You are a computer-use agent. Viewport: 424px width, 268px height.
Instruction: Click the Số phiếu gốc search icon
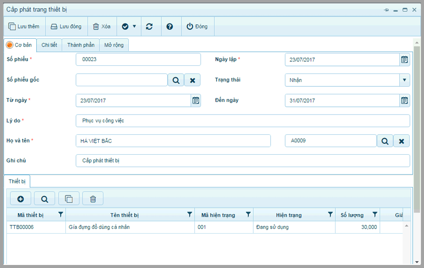(176, 80)
